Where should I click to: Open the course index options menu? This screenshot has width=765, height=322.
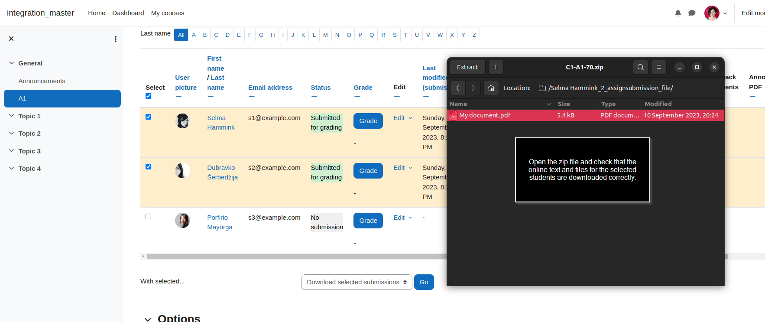[x=116, y=39]
